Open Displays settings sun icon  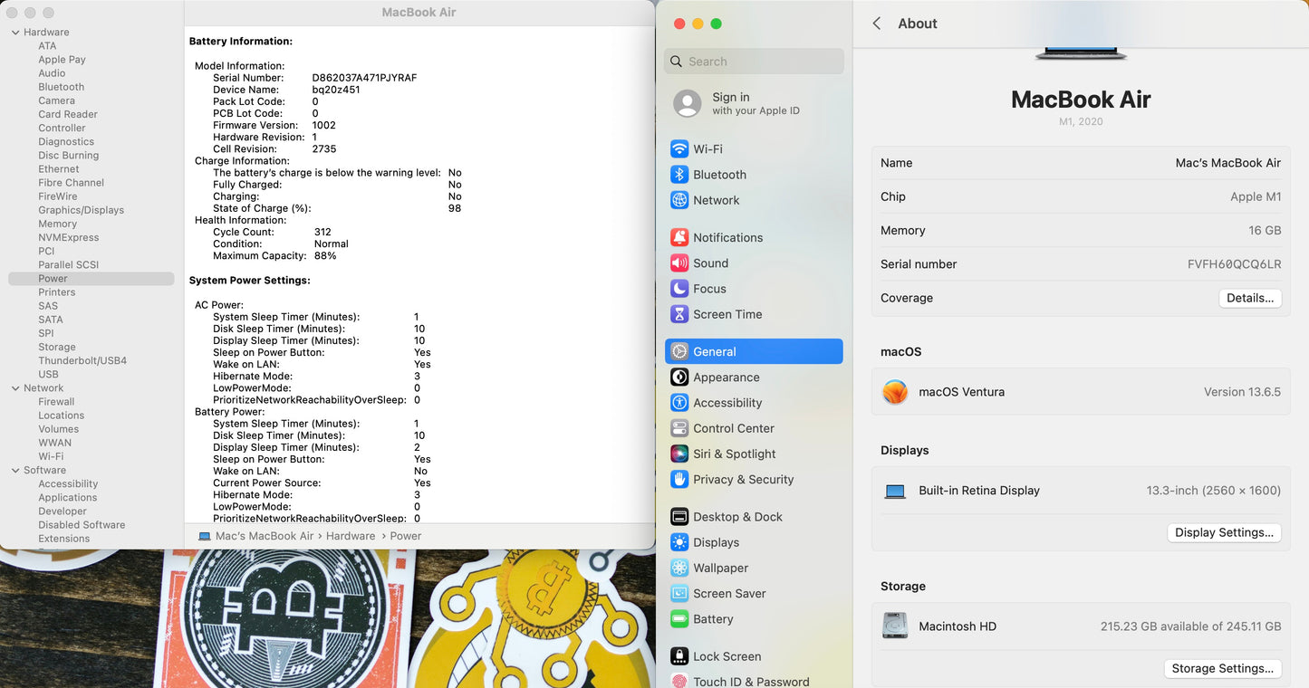click(x=679, y=542)
